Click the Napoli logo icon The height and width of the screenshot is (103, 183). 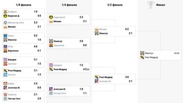pos(5,75)
